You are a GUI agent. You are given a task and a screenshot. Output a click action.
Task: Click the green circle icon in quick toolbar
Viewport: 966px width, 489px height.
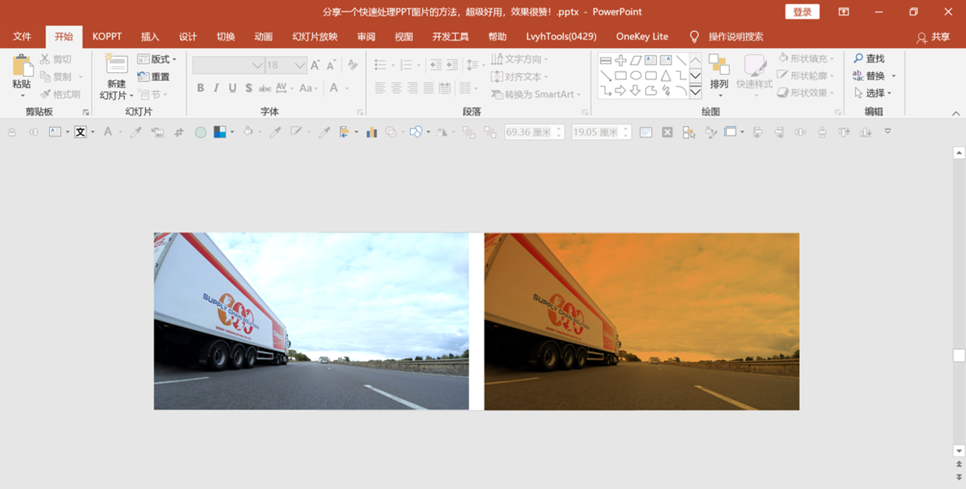click(x=200, y=132)
